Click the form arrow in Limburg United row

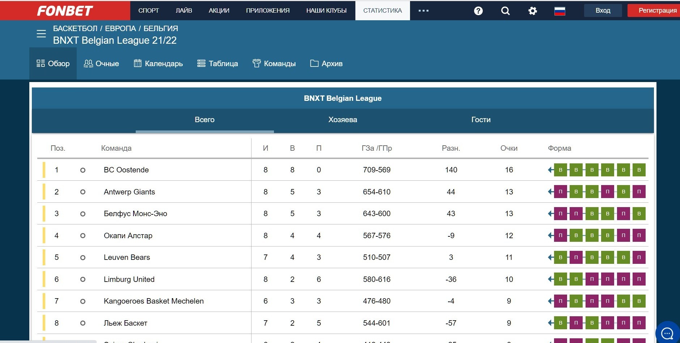pos(550,279)
